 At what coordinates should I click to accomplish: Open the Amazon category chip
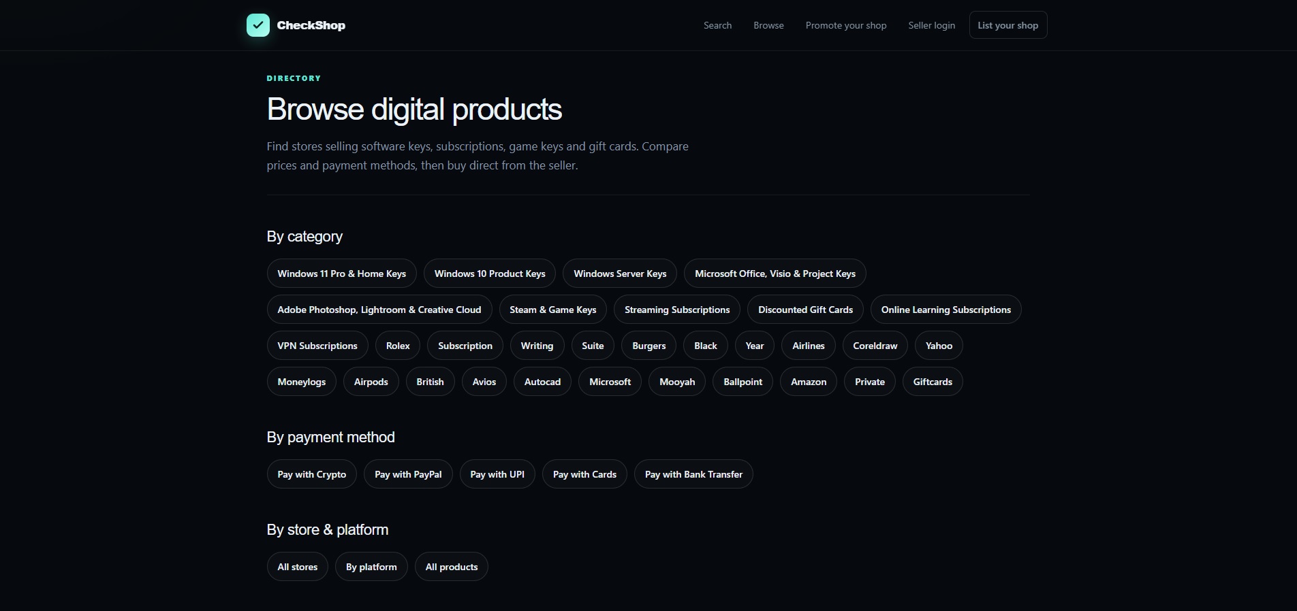click(x=809, y=382)
